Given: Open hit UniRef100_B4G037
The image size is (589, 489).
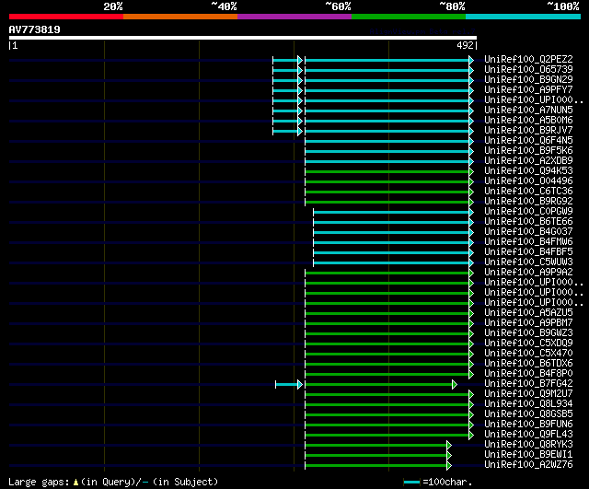Looking at the screenshot, I should [528, 232].
